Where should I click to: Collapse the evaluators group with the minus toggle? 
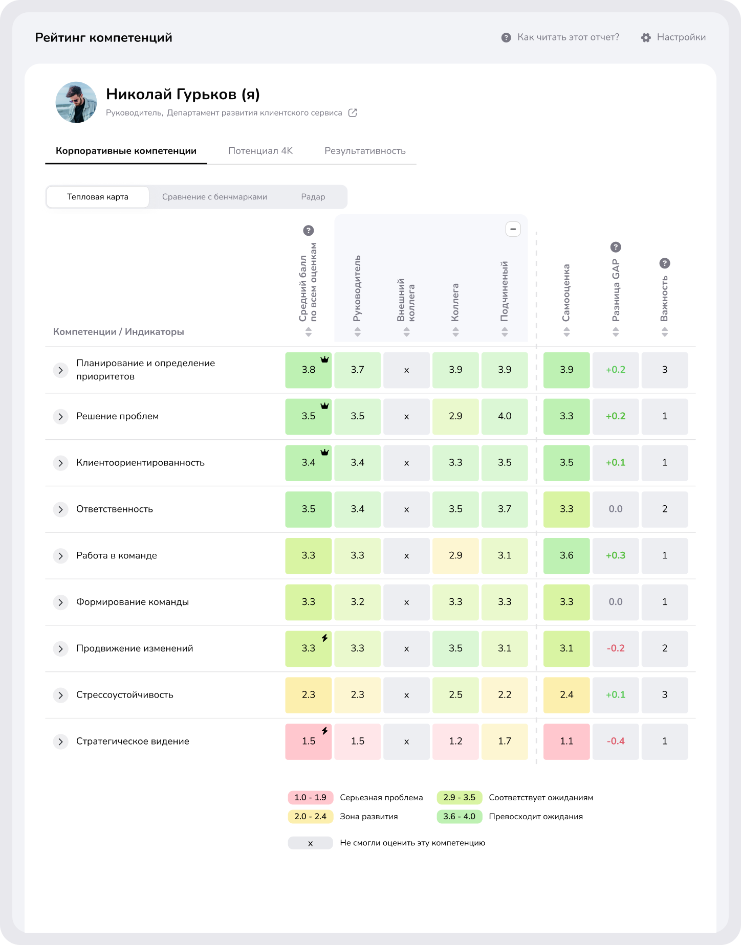coord(513,229)
